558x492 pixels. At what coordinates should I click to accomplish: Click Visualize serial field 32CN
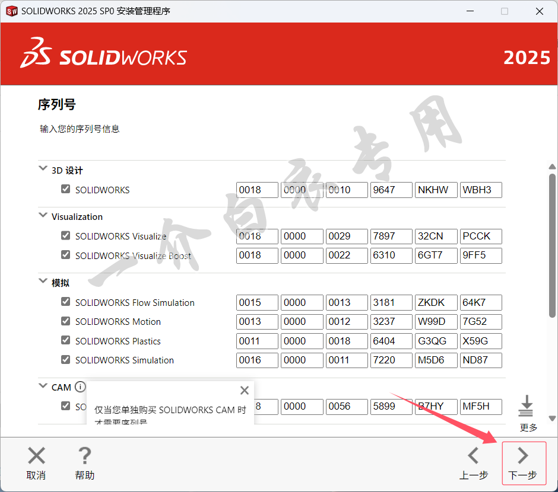436,237
